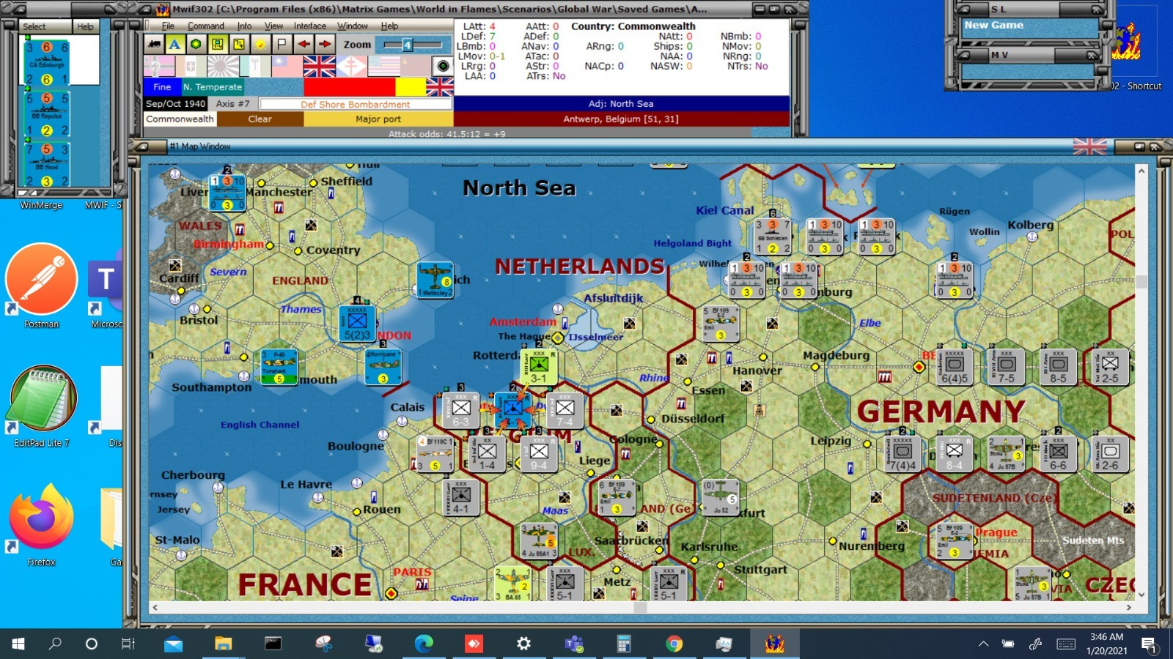
Task: Click the 6(4)5 HQ unit near Magdeburg
Action: pyautogui.click(x=955, y=368)
